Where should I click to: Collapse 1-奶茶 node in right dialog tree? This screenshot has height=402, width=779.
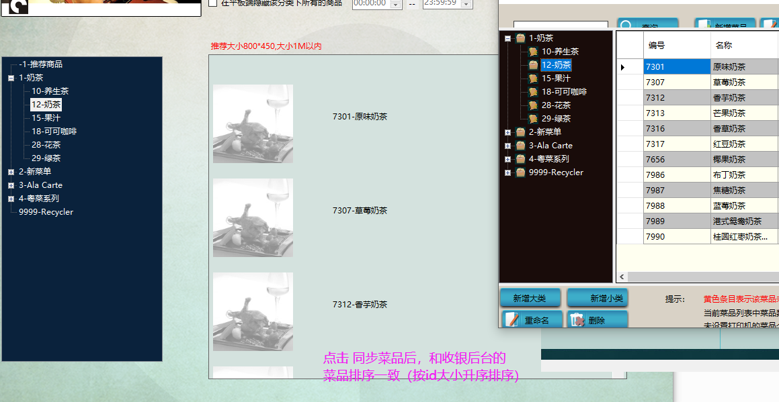coord(507,38)
